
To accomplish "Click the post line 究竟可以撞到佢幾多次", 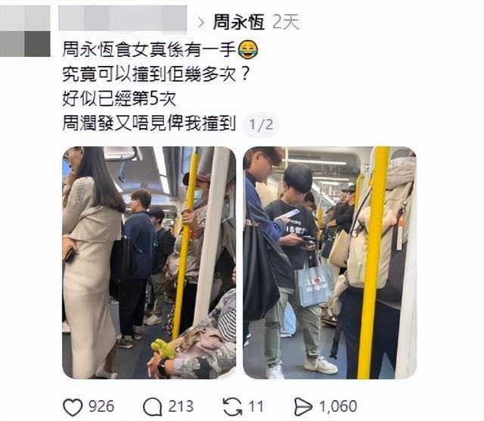I will click(x=156, y=74).
